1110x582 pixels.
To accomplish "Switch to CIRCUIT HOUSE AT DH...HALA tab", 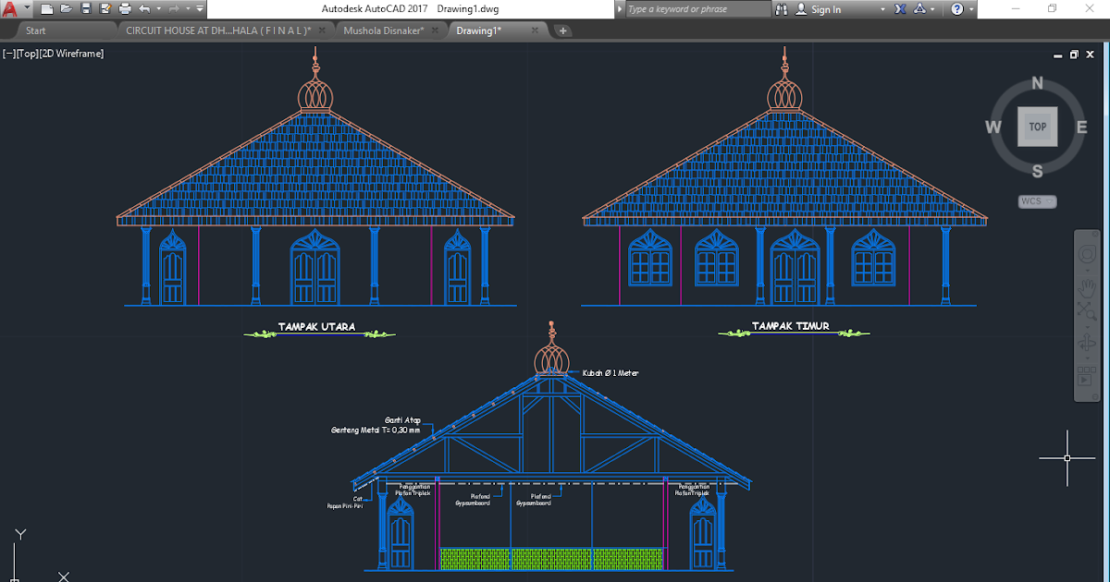I will [218, 30].
